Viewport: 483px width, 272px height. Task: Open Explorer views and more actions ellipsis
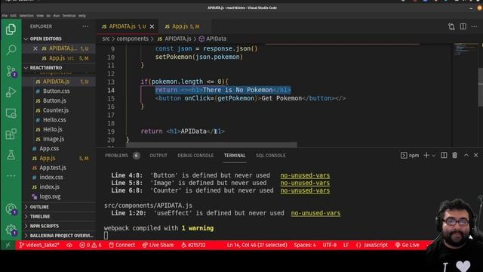[85, 26]
